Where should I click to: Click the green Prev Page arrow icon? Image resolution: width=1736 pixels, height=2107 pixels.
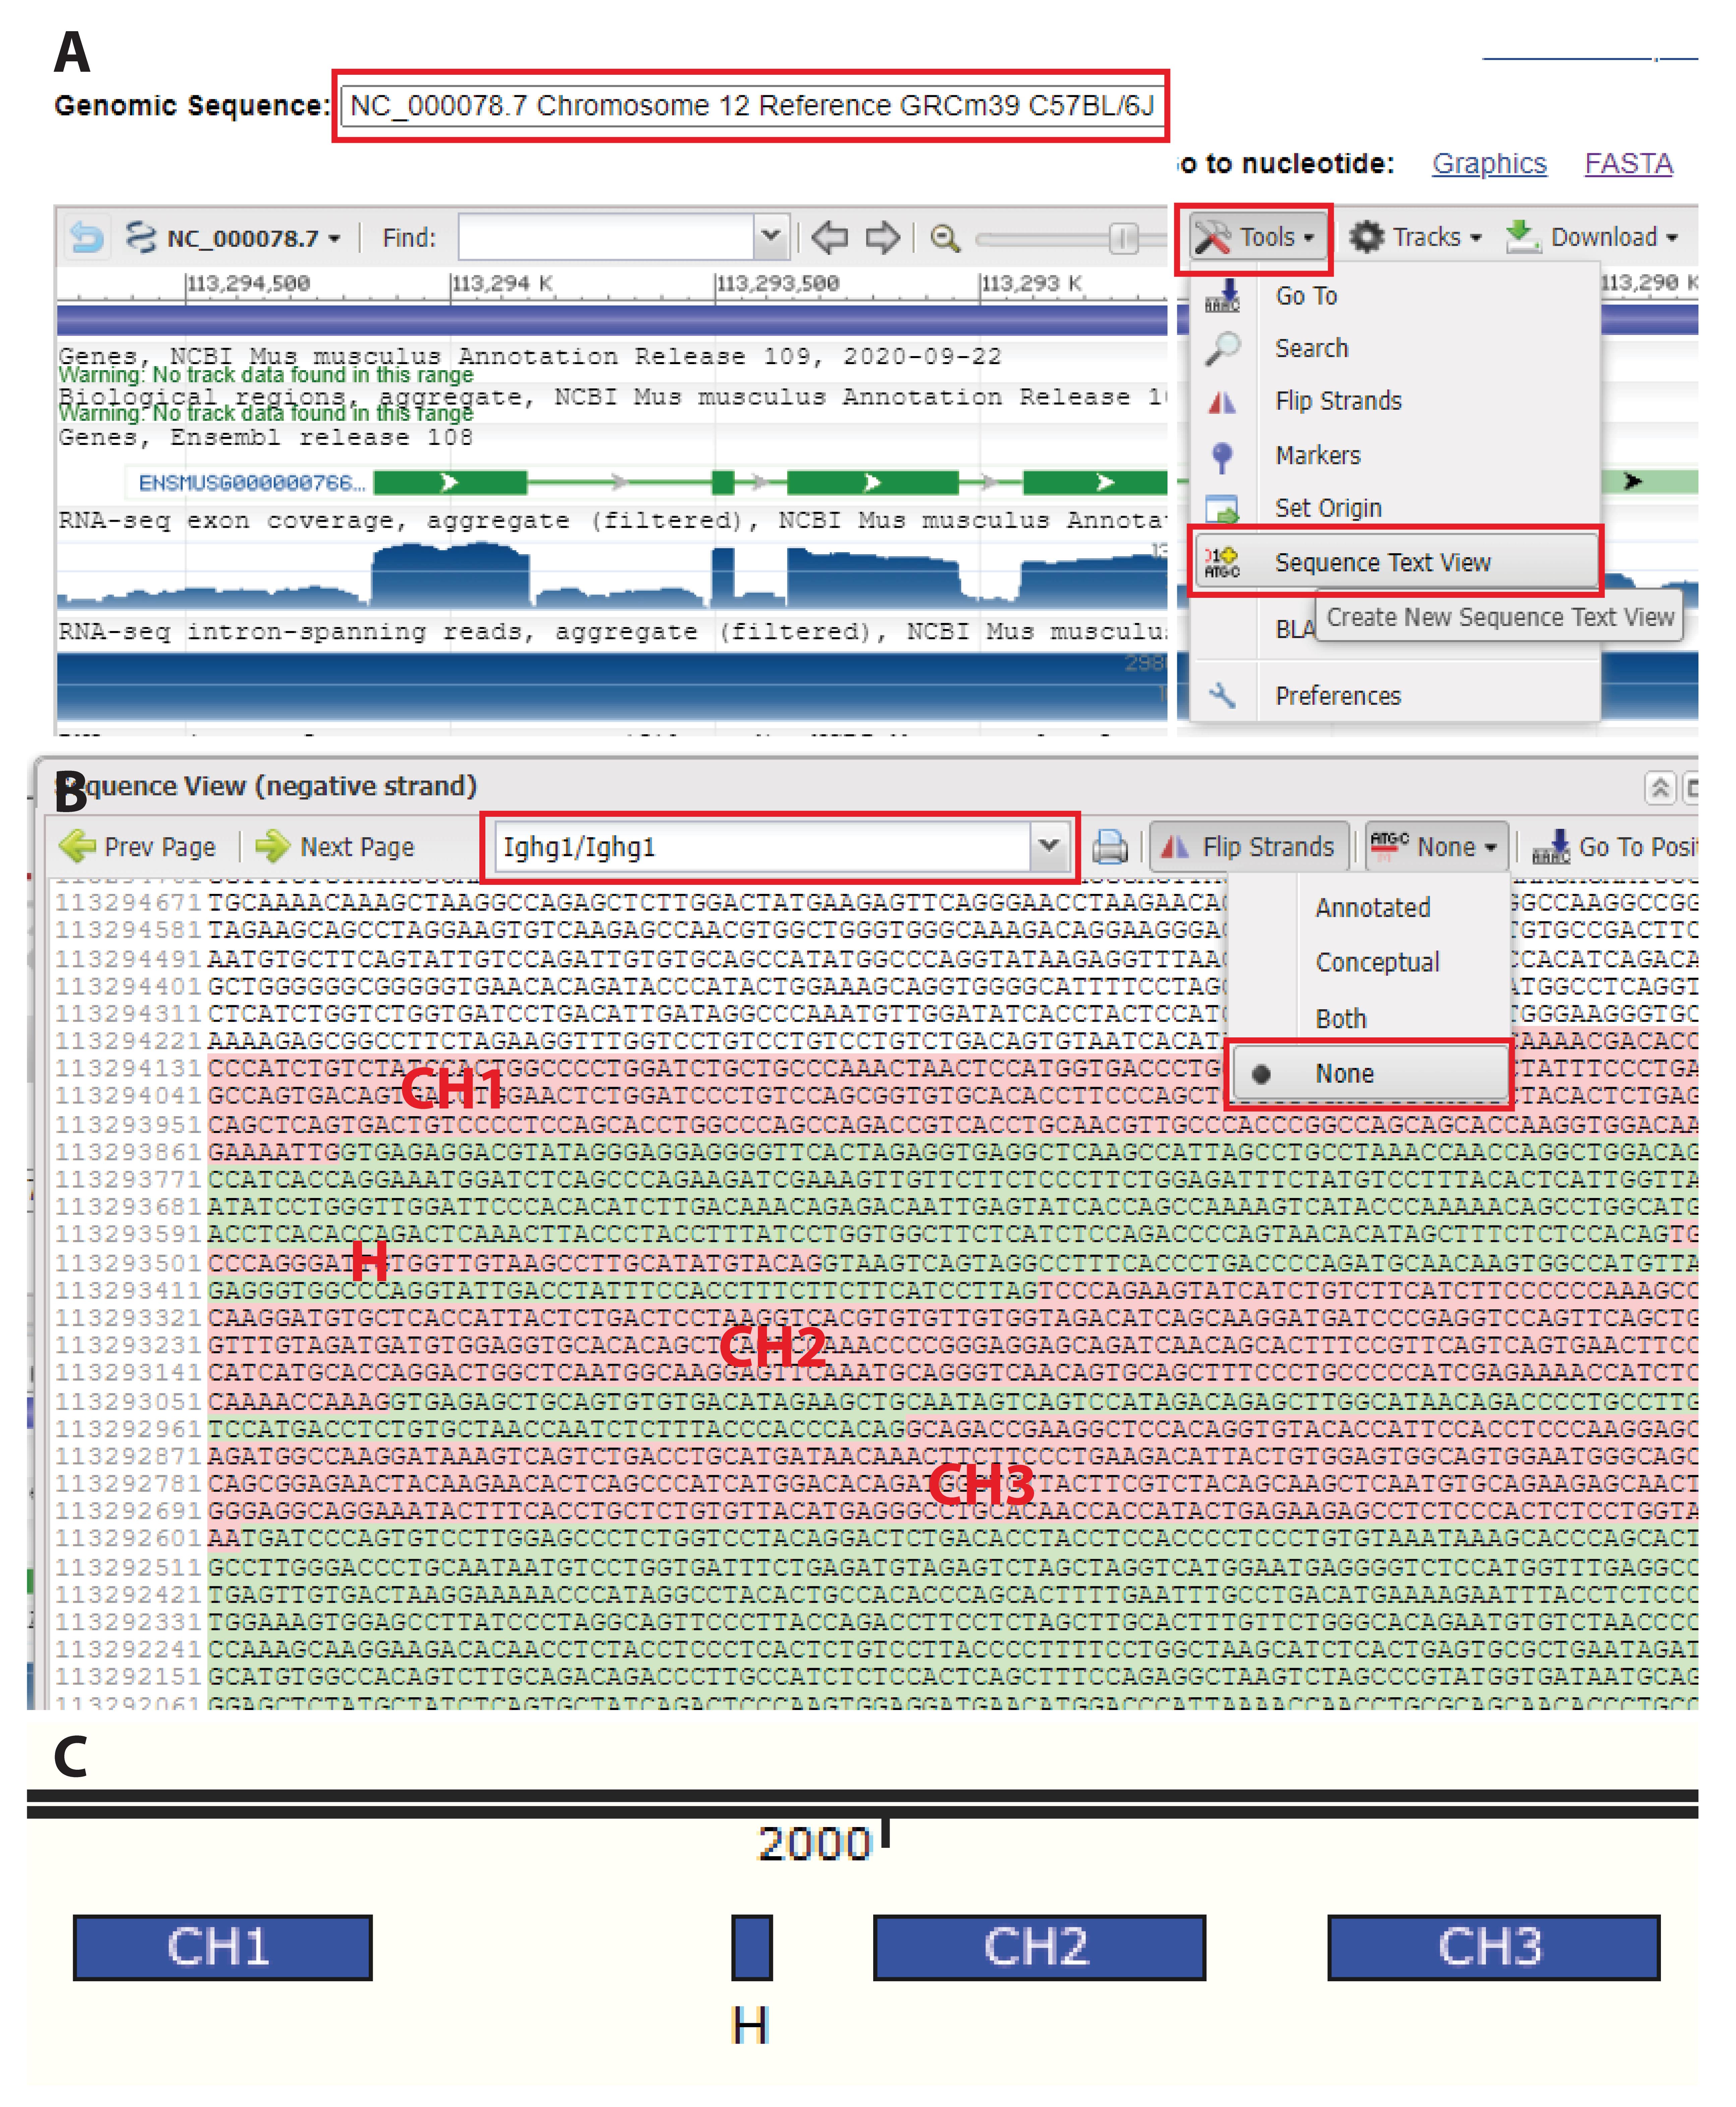click(x=77, y=847)
